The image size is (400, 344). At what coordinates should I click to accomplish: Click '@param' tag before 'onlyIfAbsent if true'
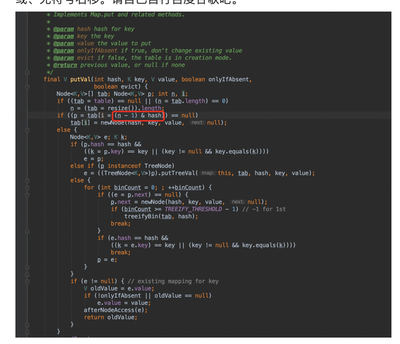pos(63,50)
